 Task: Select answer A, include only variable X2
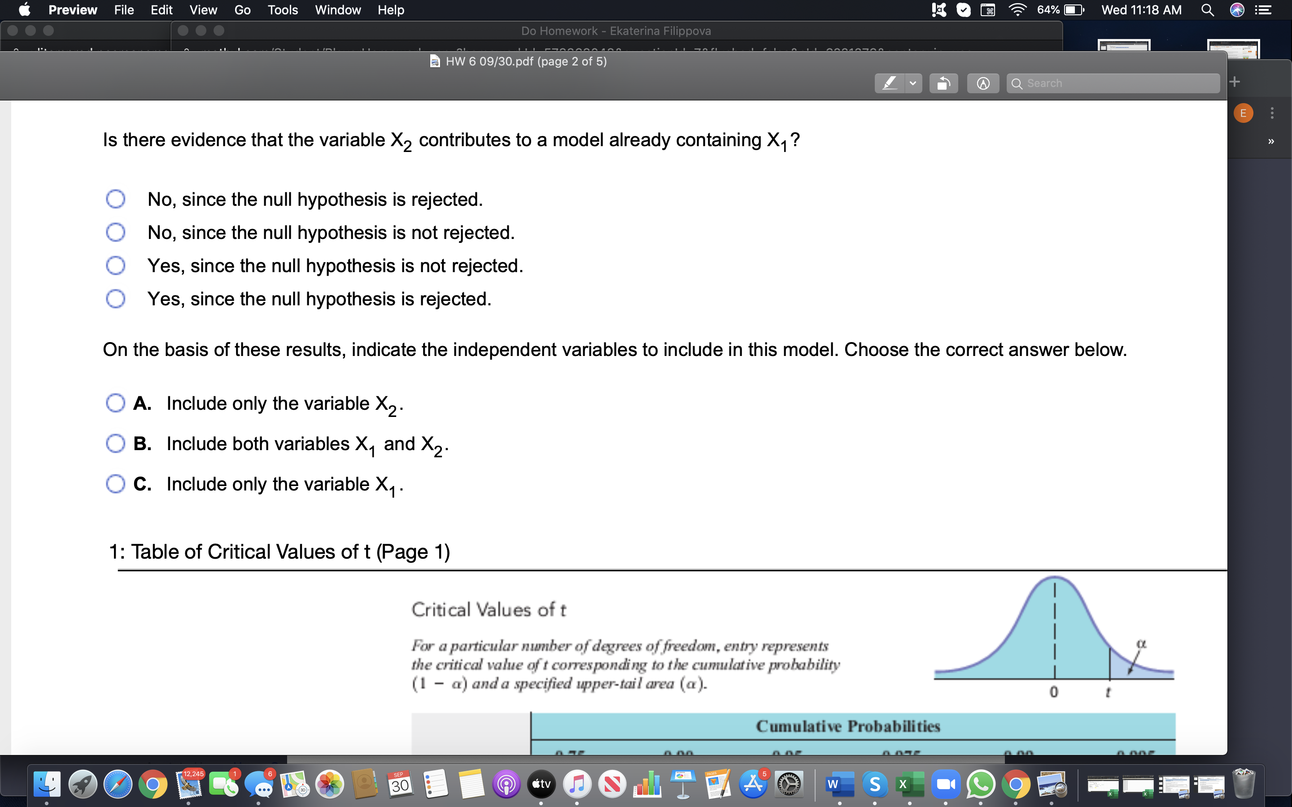tap(115, 403)
